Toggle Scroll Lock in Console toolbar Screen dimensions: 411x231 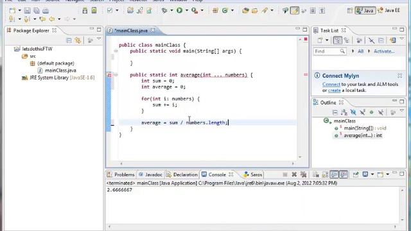pyautogui.click(x=325, y=175)
